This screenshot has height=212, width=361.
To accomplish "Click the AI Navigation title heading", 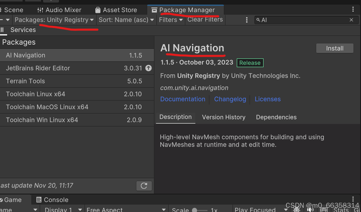I will tap(192, 48).
